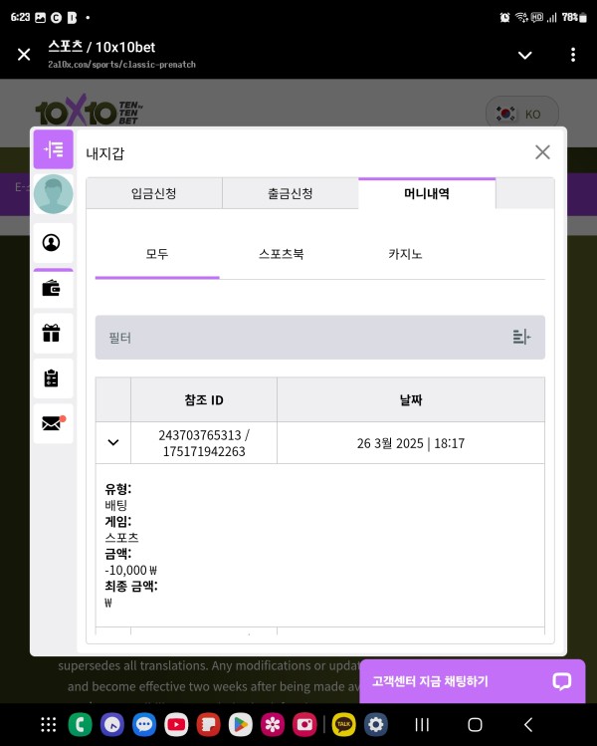Open the filter options icon

pyautogui.click(x=521, y=338)
